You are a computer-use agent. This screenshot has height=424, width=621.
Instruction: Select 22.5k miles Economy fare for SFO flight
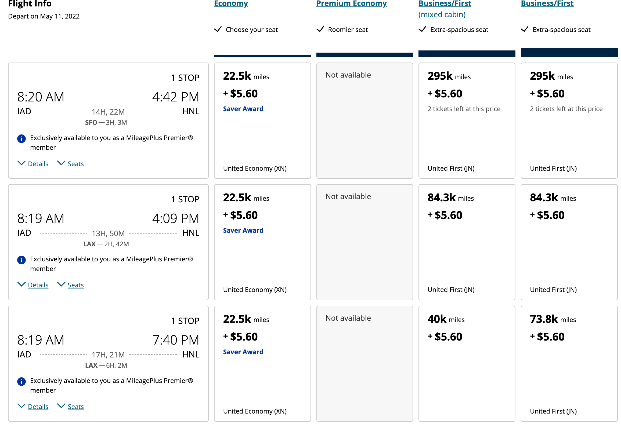pos(262,120)
